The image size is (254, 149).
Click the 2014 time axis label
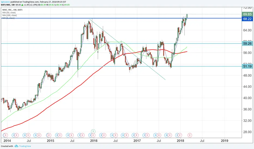[7, 141]
